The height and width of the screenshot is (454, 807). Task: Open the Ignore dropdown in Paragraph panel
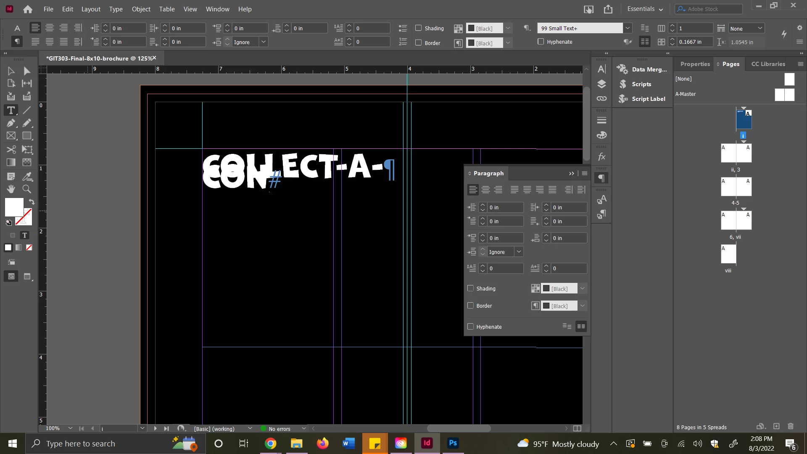[519, 252]
